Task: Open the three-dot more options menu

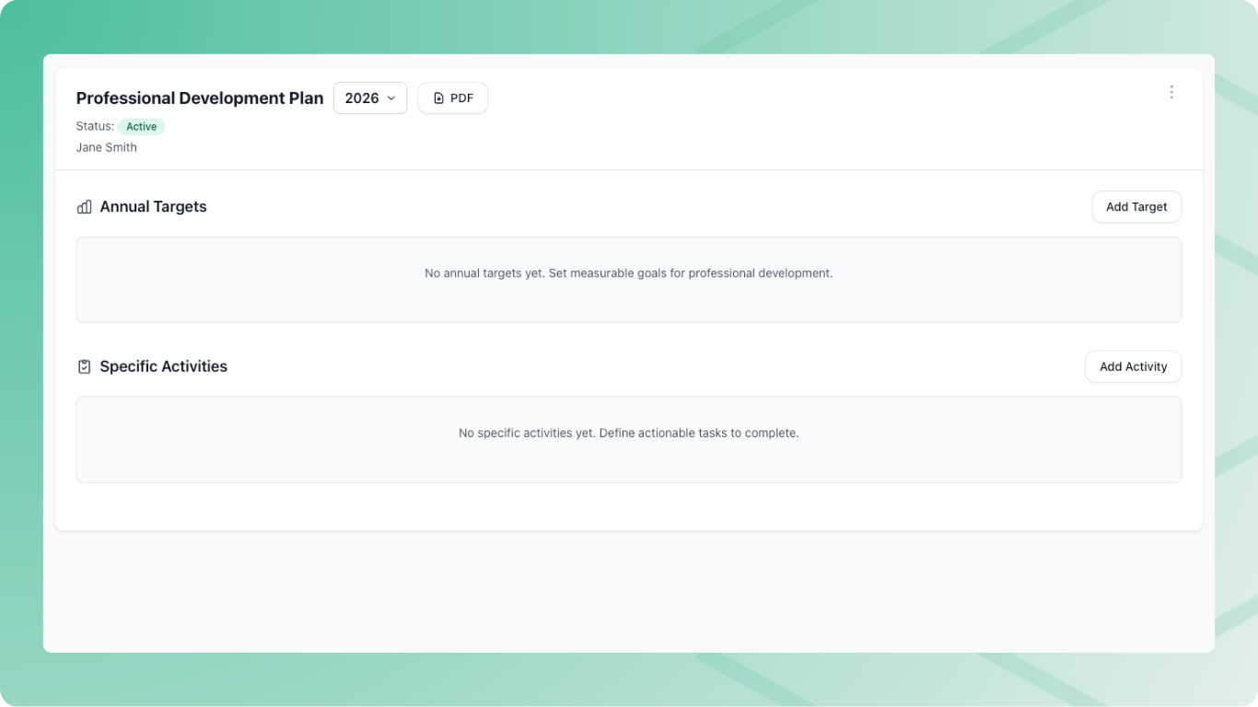Action: (1171, 92)
